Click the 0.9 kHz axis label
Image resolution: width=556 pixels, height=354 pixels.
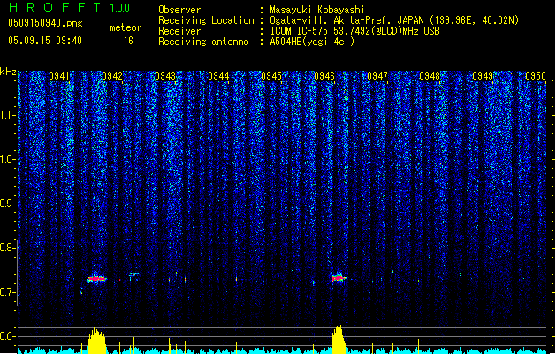pos(8,204)
